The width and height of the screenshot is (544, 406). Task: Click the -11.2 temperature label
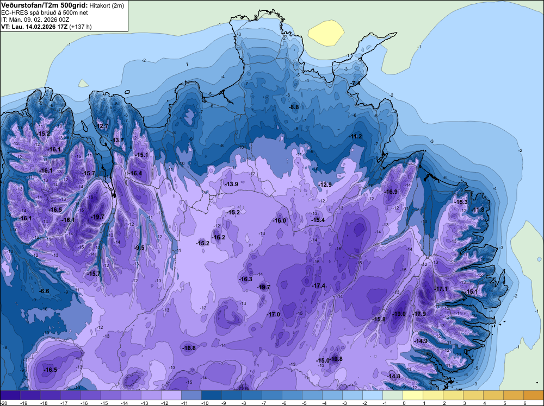coord(355,136)
